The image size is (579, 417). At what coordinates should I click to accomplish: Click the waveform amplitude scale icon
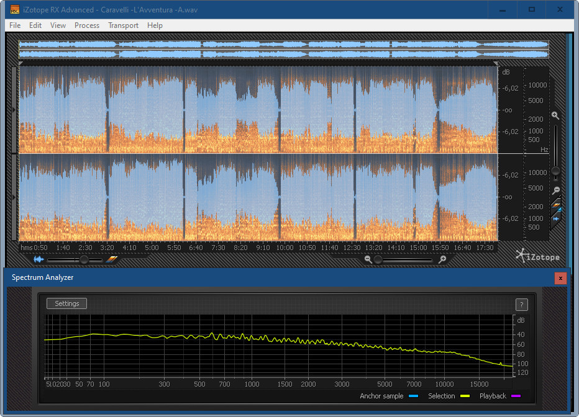pyautogui.click(x=556, y=218)
